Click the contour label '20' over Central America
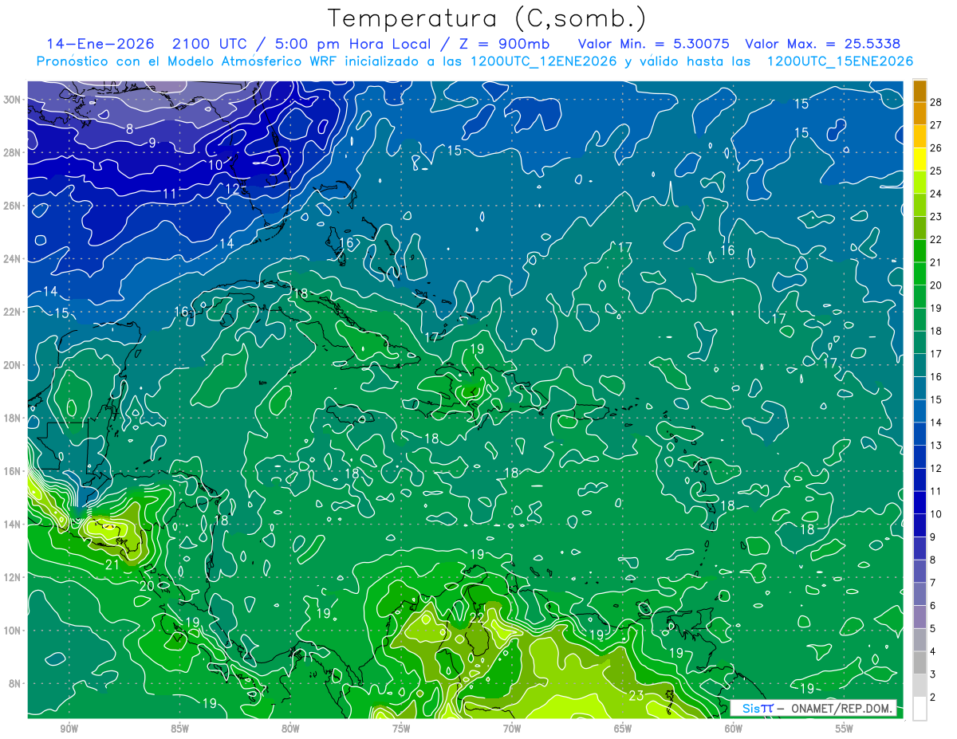Image resolution: width=957 pixels, height=739 pixels. pos(147,586)
